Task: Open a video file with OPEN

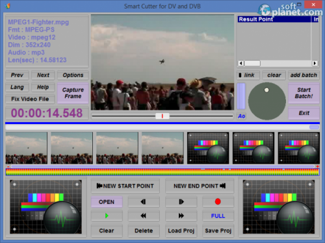Action: (107, 202)
